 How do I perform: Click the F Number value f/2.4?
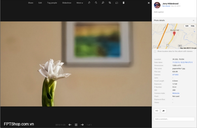pyautogui.click(x=174, y=87)
